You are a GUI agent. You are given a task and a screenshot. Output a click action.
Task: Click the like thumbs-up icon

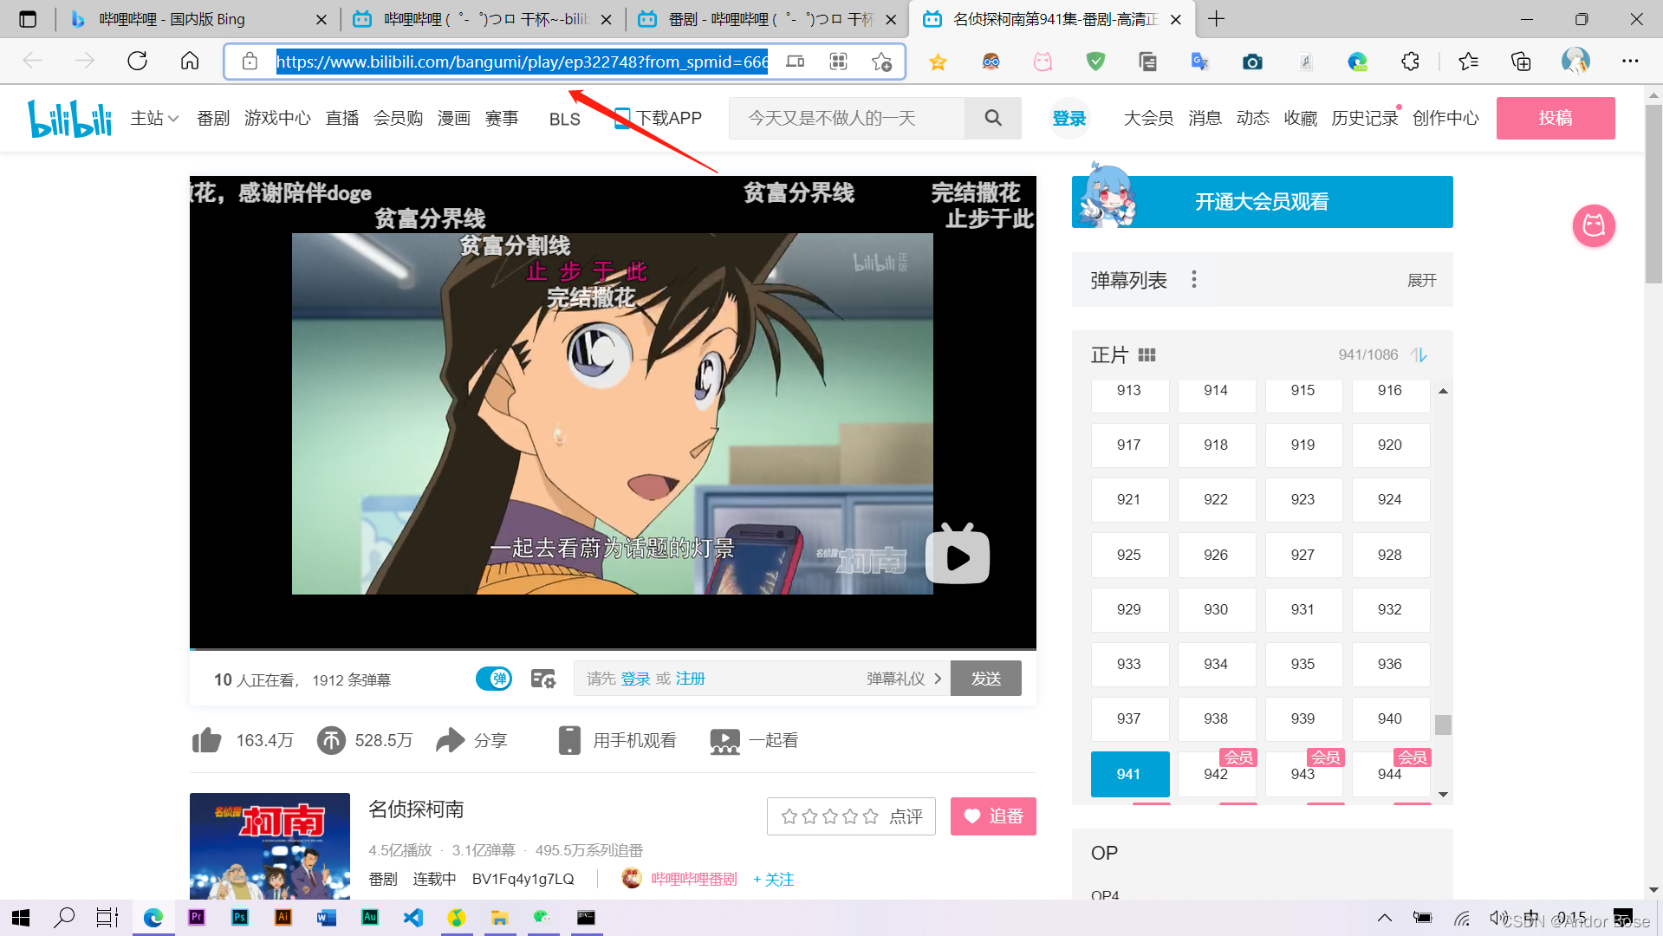[207, 740]
